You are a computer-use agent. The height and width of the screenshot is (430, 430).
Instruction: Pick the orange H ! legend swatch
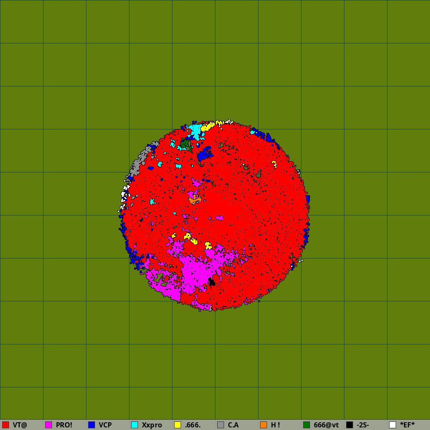[x=264, y=425]
